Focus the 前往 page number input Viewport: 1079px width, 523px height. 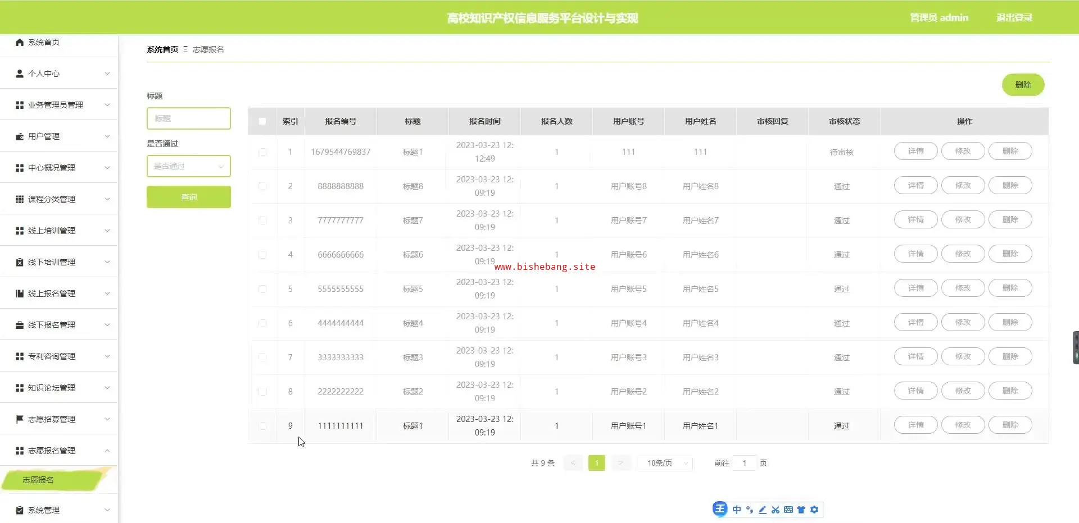tap(745, 463)
